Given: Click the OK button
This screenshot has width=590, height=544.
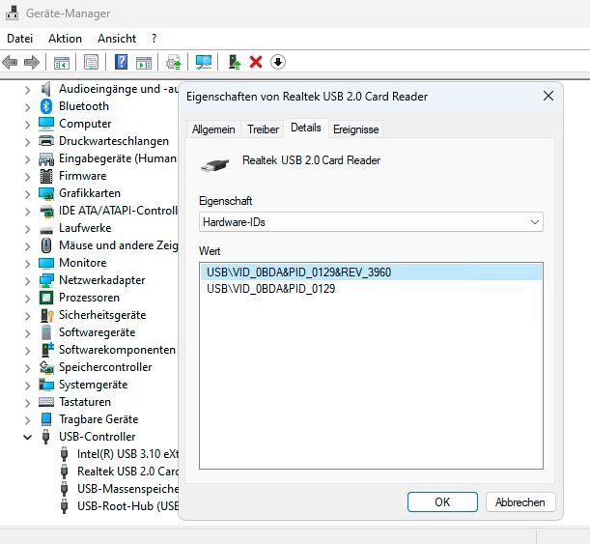Looking at the screenshot, I should tap(442, 501).
